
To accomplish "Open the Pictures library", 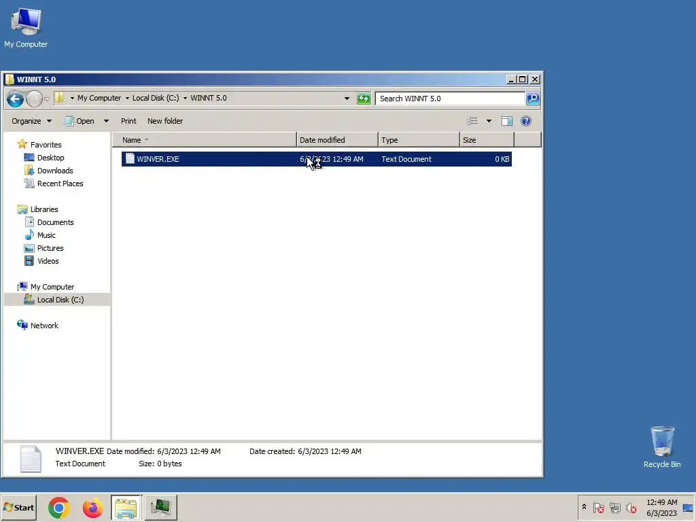I will pyautogui.click(x=50, y=247).
